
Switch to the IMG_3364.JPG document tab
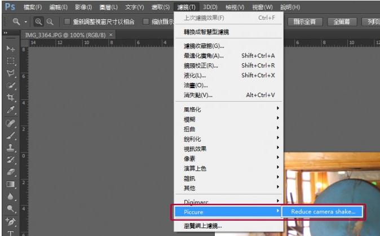pos(65,35)
